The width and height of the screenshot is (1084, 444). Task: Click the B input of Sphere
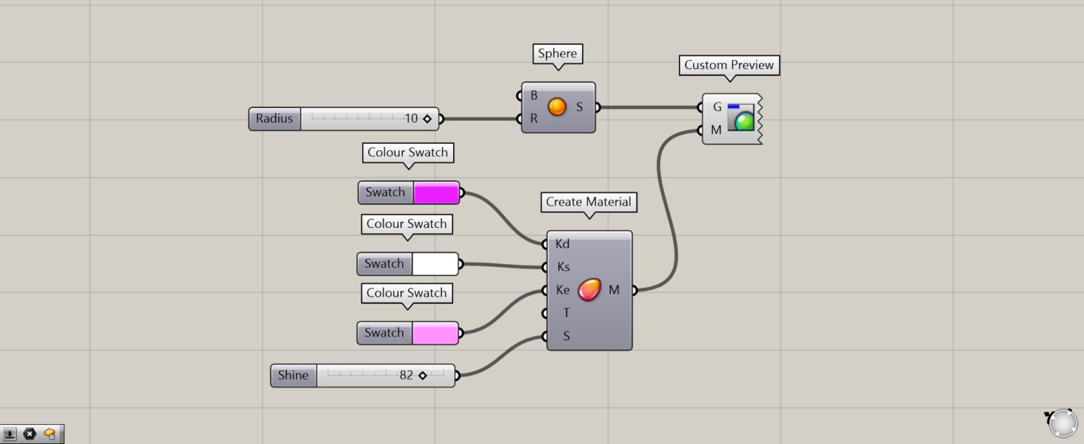coord(534,95)
